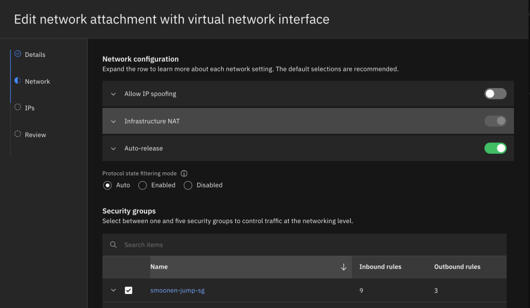Toggle the Infrastructure NAT switch
The width and height of the screenshot is (530, 308).
click(x=495, y=121)
